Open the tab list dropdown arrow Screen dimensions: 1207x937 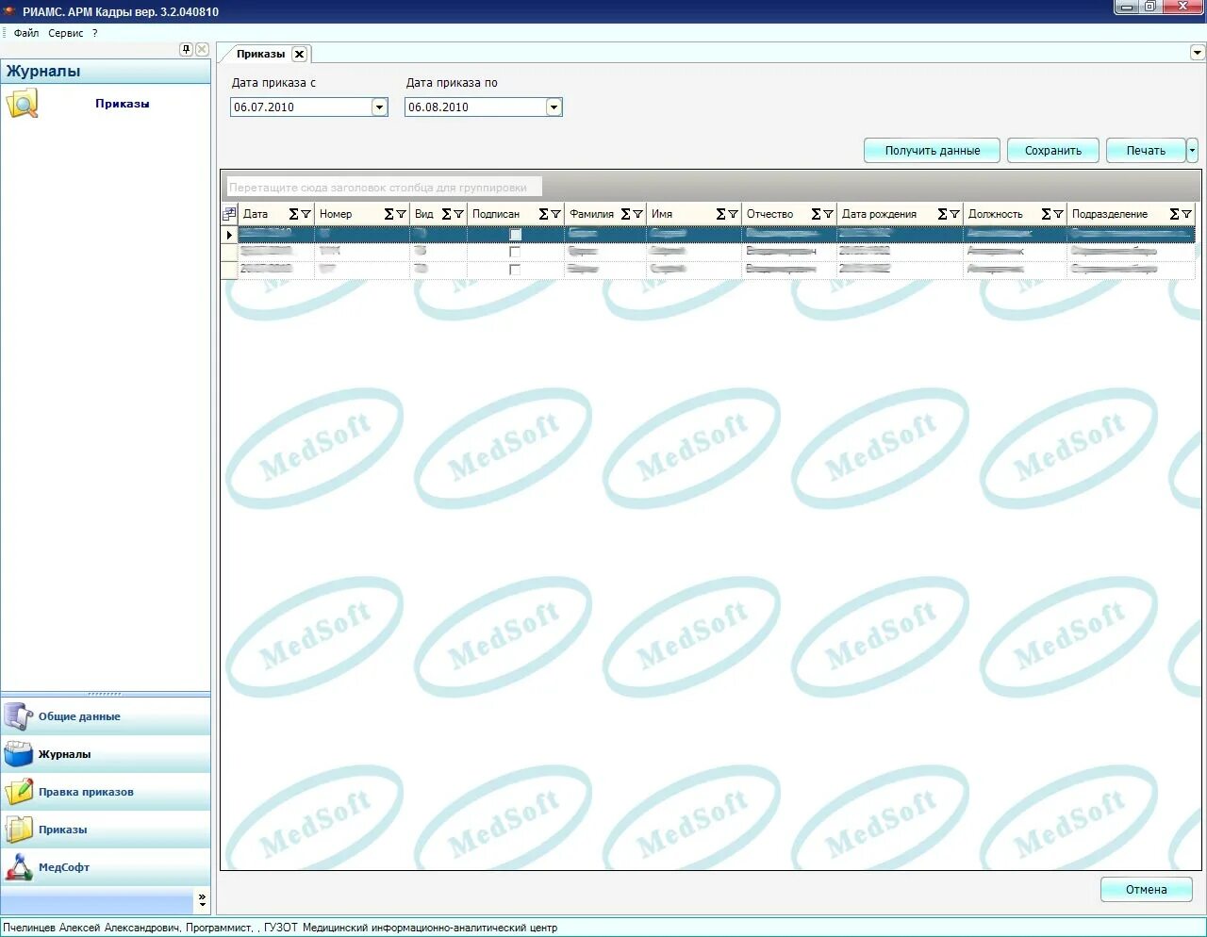tap(1197, 53)
